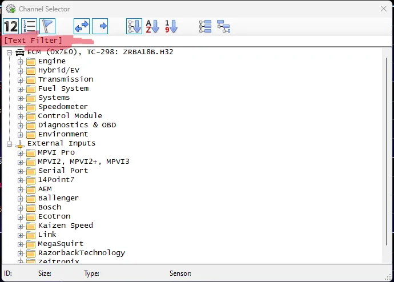The image size is (394, 282).
Task: Collapse the ECM (0x7E0) root node
Action: click(x=10, y=53)
